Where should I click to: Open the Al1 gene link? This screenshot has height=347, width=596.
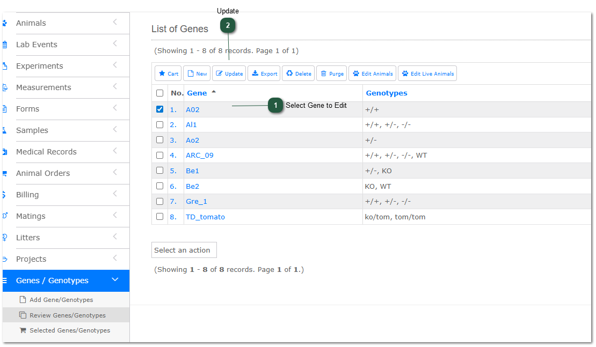tap(191, 125)
